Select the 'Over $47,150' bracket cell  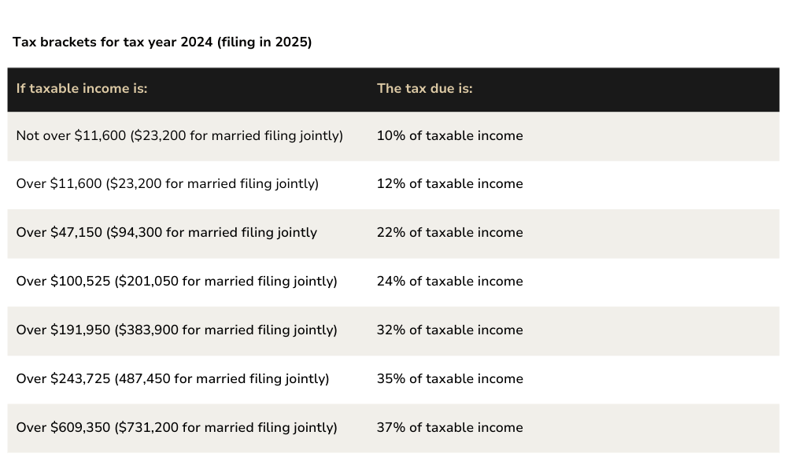(166, 233)
